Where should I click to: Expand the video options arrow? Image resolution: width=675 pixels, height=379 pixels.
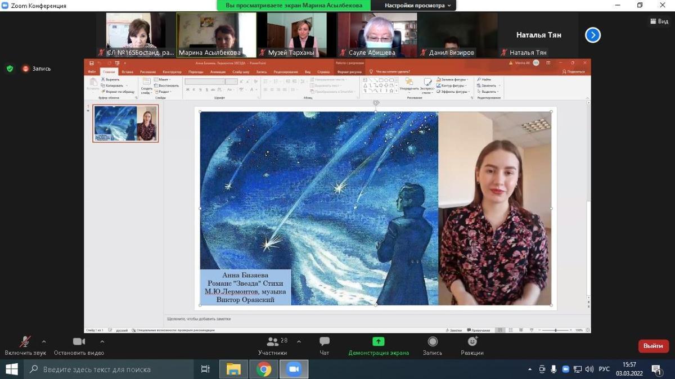coord(102,341)
